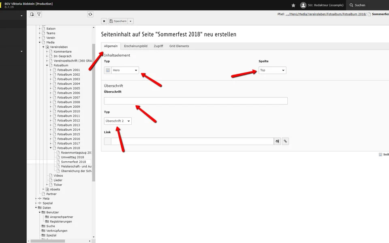Open the Überschrift 2 type dropdown
This screenshot has height=243, width=389.
coord(118,121)
